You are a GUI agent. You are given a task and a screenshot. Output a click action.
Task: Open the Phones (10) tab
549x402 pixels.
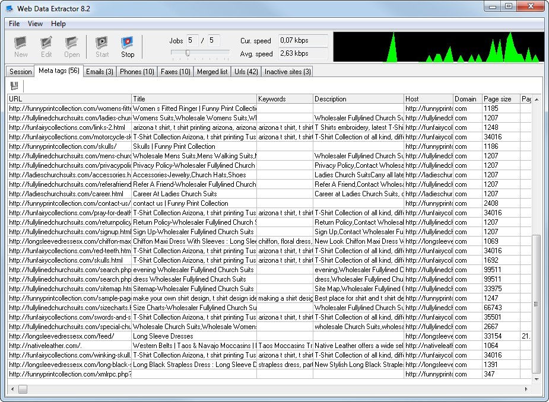(x=137, y=71)
